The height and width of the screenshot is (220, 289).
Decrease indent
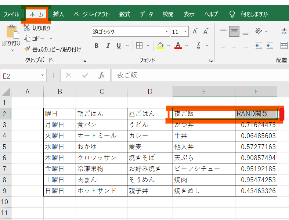[259, 46]
